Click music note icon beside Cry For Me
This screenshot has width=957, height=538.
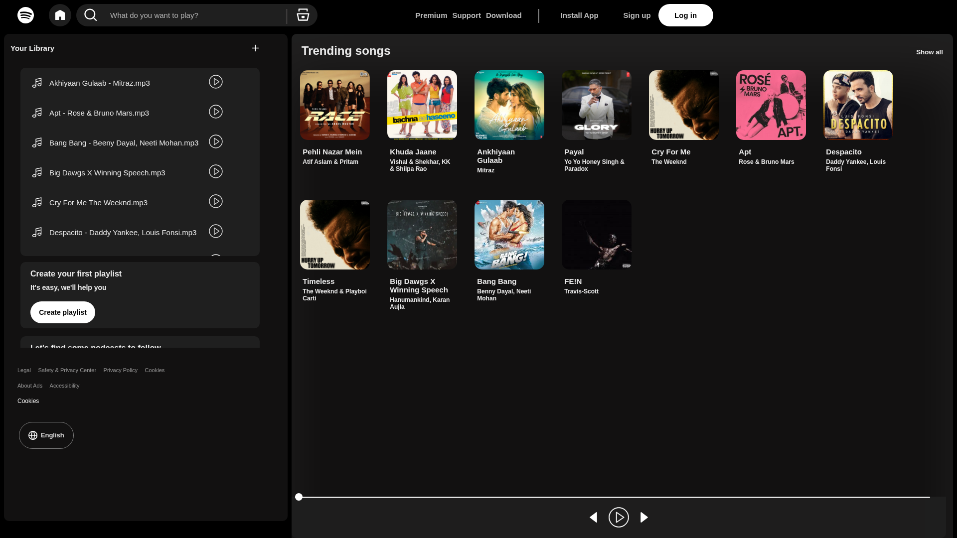click(37, 202)
